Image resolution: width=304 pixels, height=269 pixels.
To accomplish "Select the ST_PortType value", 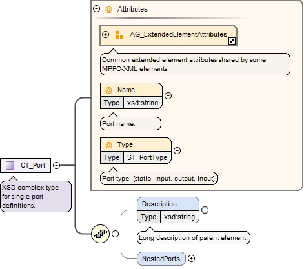I will 147,157.
